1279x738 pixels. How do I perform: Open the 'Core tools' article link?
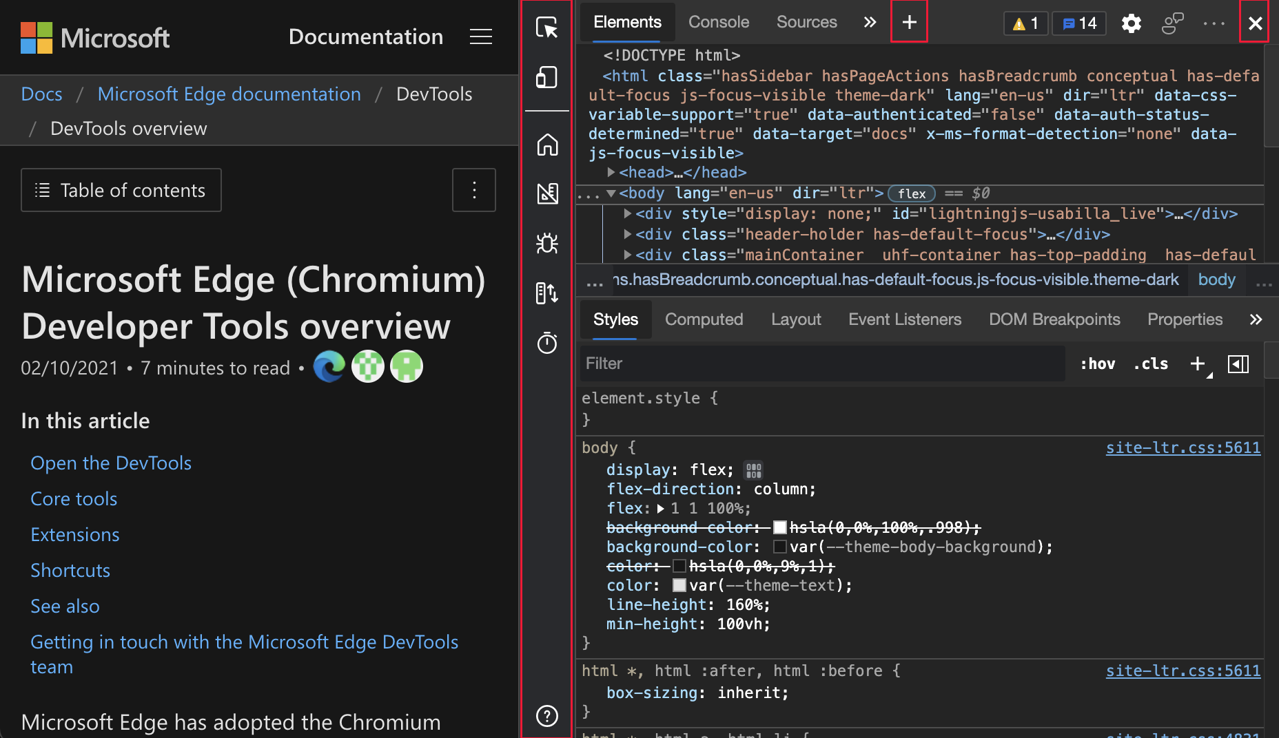74,498
